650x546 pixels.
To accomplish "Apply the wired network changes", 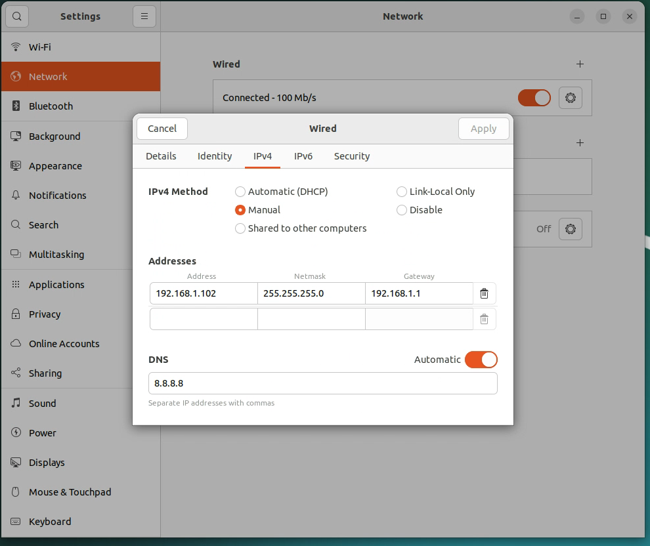I will coord(484,129).
